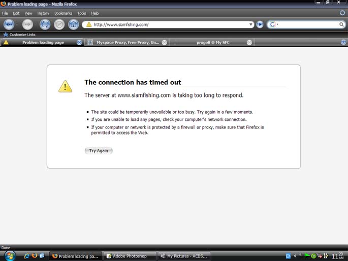The width and height of the screenshot is (348, 261).
Task: Close the Myspace Proxy tab
Action: (164, 42)
